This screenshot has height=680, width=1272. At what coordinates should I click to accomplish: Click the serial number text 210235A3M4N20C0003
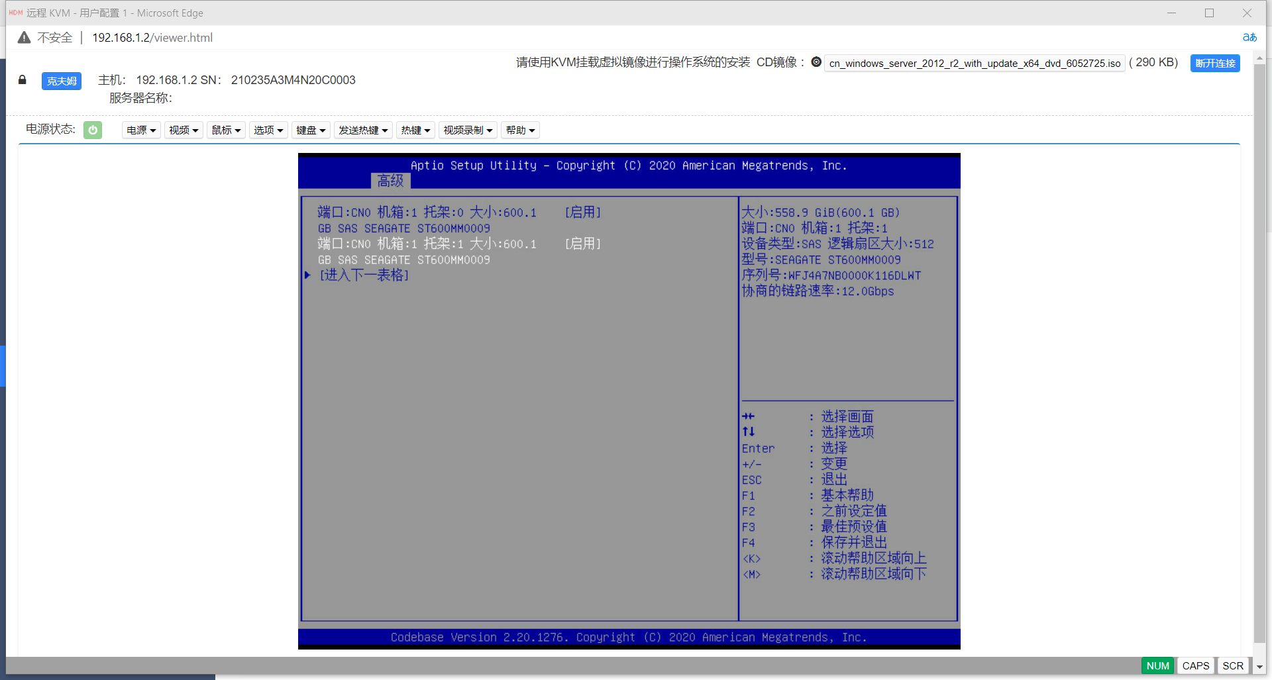pos(293,80)
